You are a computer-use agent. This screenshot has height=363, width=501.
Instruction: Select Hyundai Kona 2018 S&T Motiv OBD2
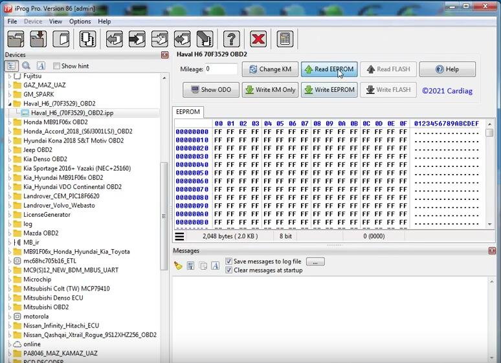pos(73,140)
